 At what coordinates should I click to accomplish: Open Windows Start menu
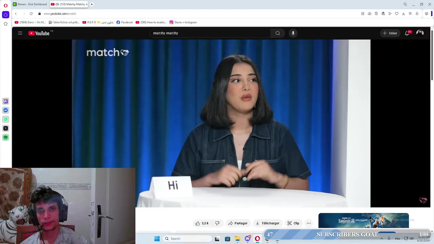[x=157, y=239]
